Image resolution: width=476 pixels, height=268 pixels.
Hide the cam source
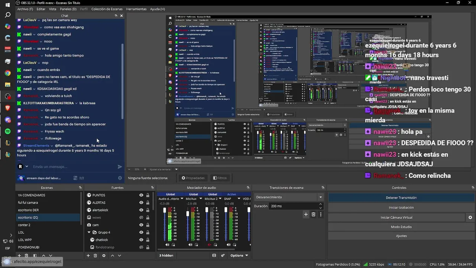[x=141, y=225]
